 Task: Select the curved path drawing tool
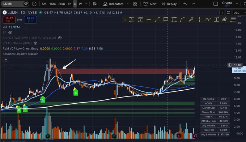pyautogui.click(x=182, y=20)
